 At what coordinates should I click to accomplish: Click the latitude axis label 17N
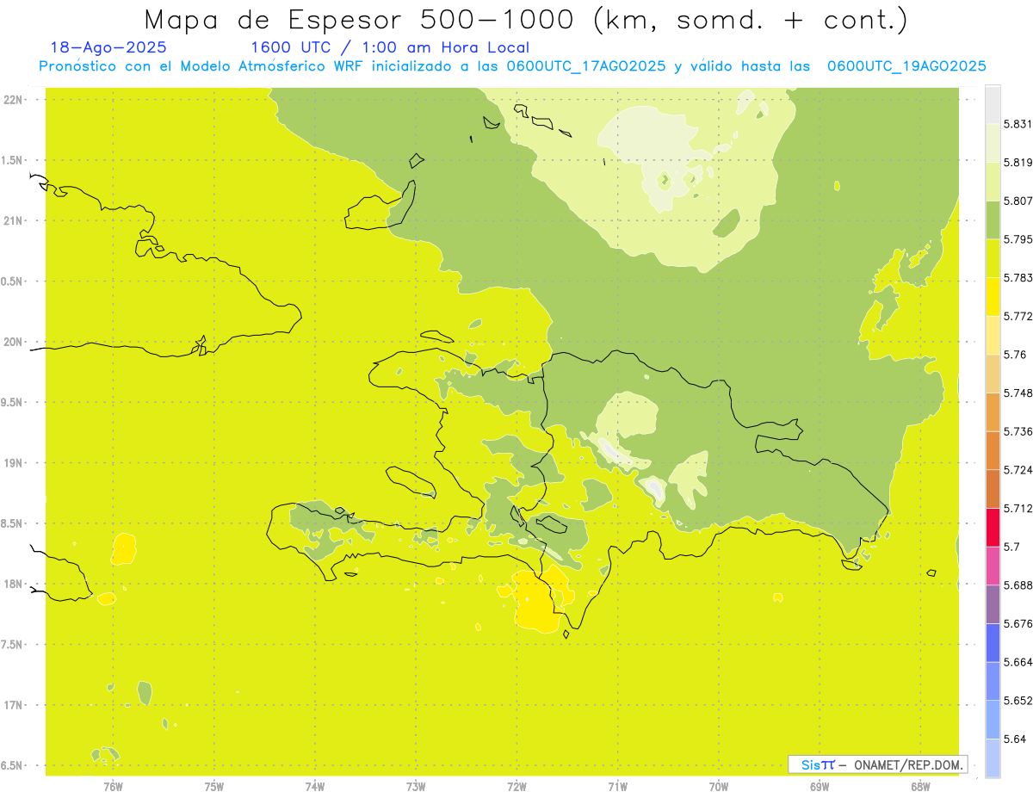click(13, 705)
